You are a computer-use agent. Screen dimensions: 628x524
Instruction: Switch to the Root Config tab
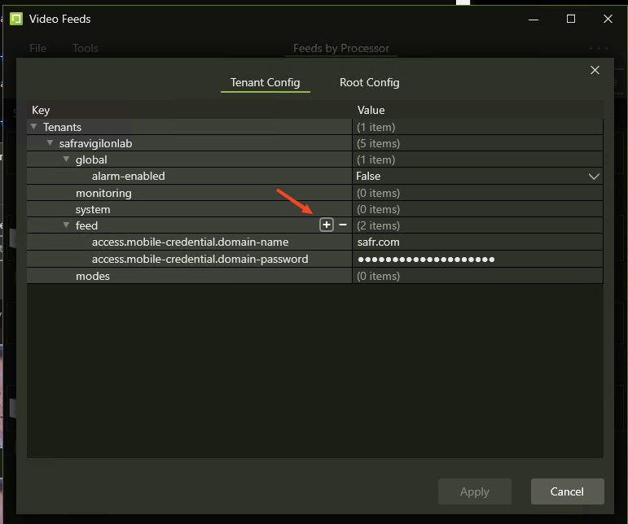pyautogui.click(x=369, y=82)
